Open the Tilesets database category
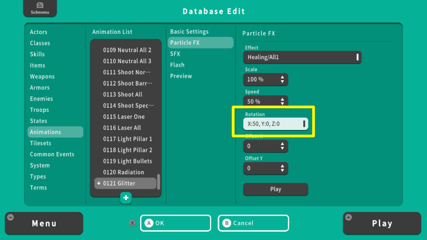This screenshot has height=240, width=427. (40, 143)
